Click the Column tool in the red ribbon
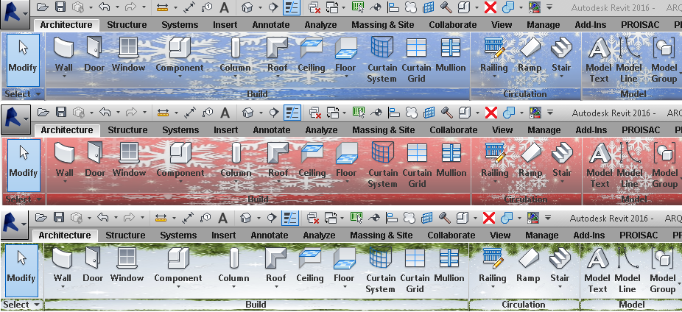Image resolution: width=682 pixels, height=312 pixels. click(236, 163)
